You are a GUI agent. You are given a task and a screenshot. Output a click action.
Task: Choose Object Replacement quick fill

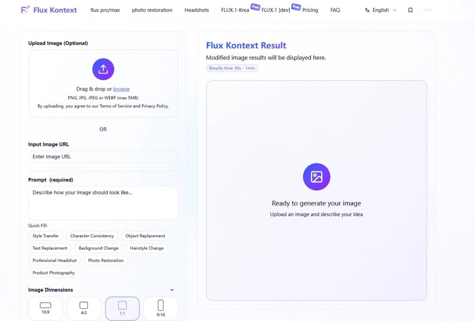[x=145, y=236]
